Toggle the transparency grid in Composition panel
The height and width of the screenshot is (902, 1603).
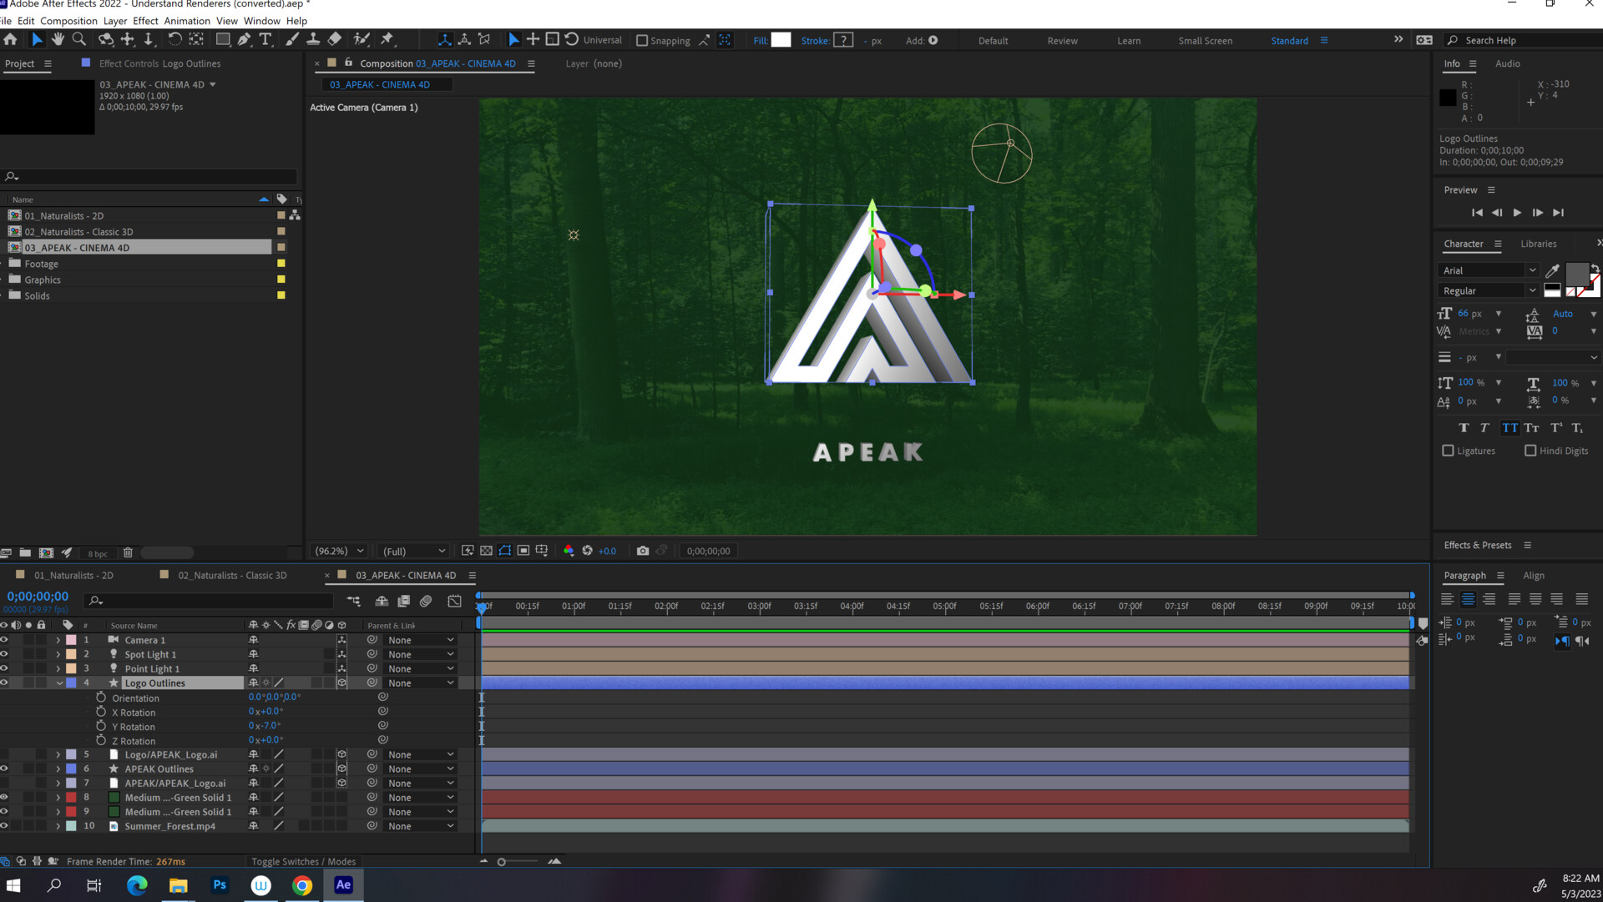click(x=486, y=551)
